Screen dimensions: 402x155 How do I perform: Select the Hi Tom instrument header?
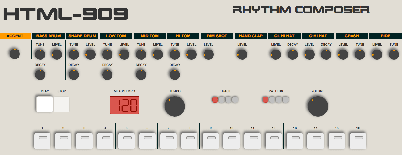pos(183,36)
